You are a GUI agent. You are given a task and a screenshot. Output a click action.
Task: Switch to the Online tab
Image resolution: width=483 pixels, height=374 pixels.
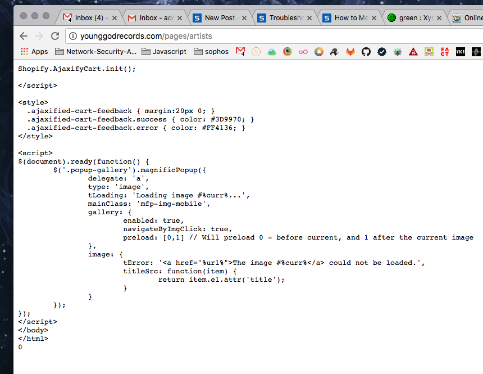click(x=467, y=18)
